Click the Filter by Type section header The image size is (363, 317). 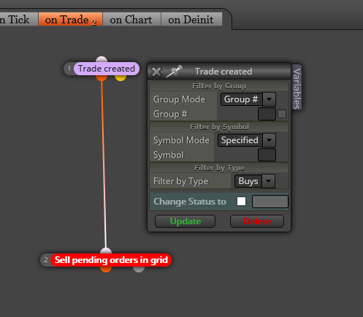pos(219,168)
